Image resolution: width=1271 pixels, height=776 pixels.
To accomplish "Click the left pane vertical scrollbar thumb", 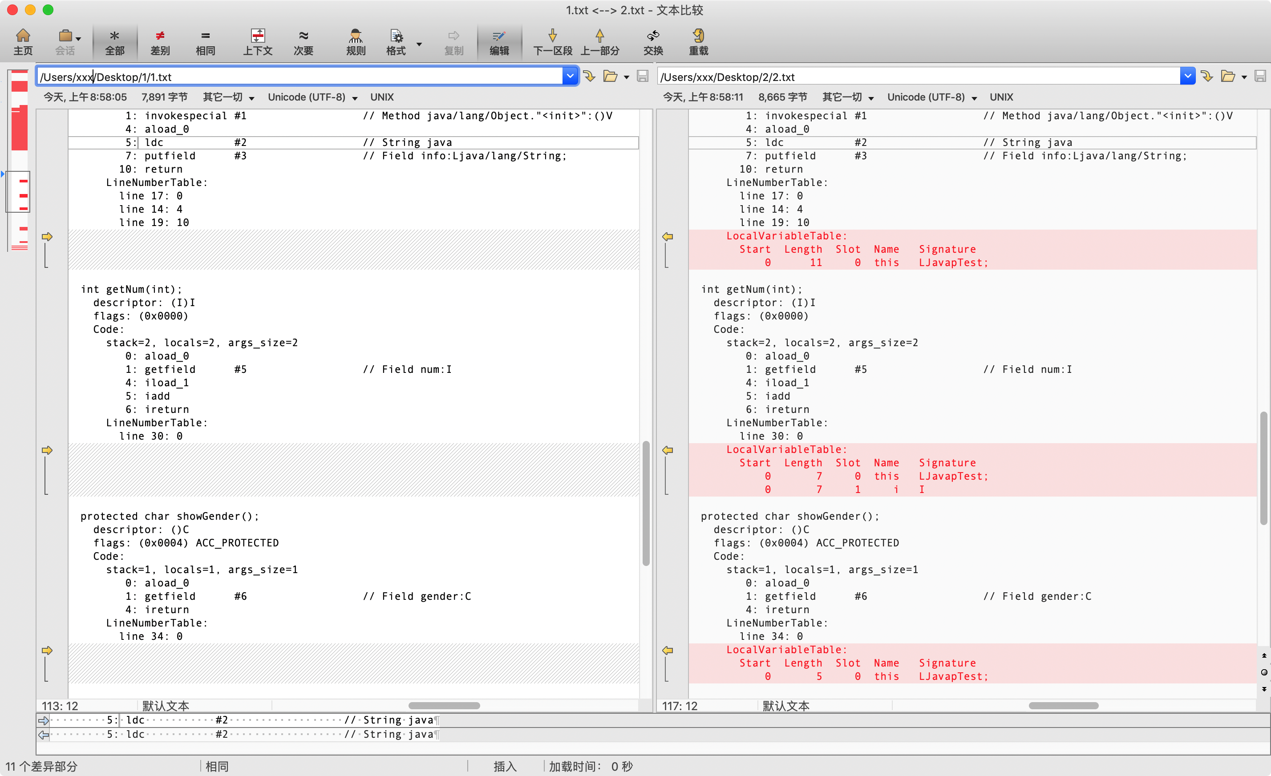I will point(645,503).
